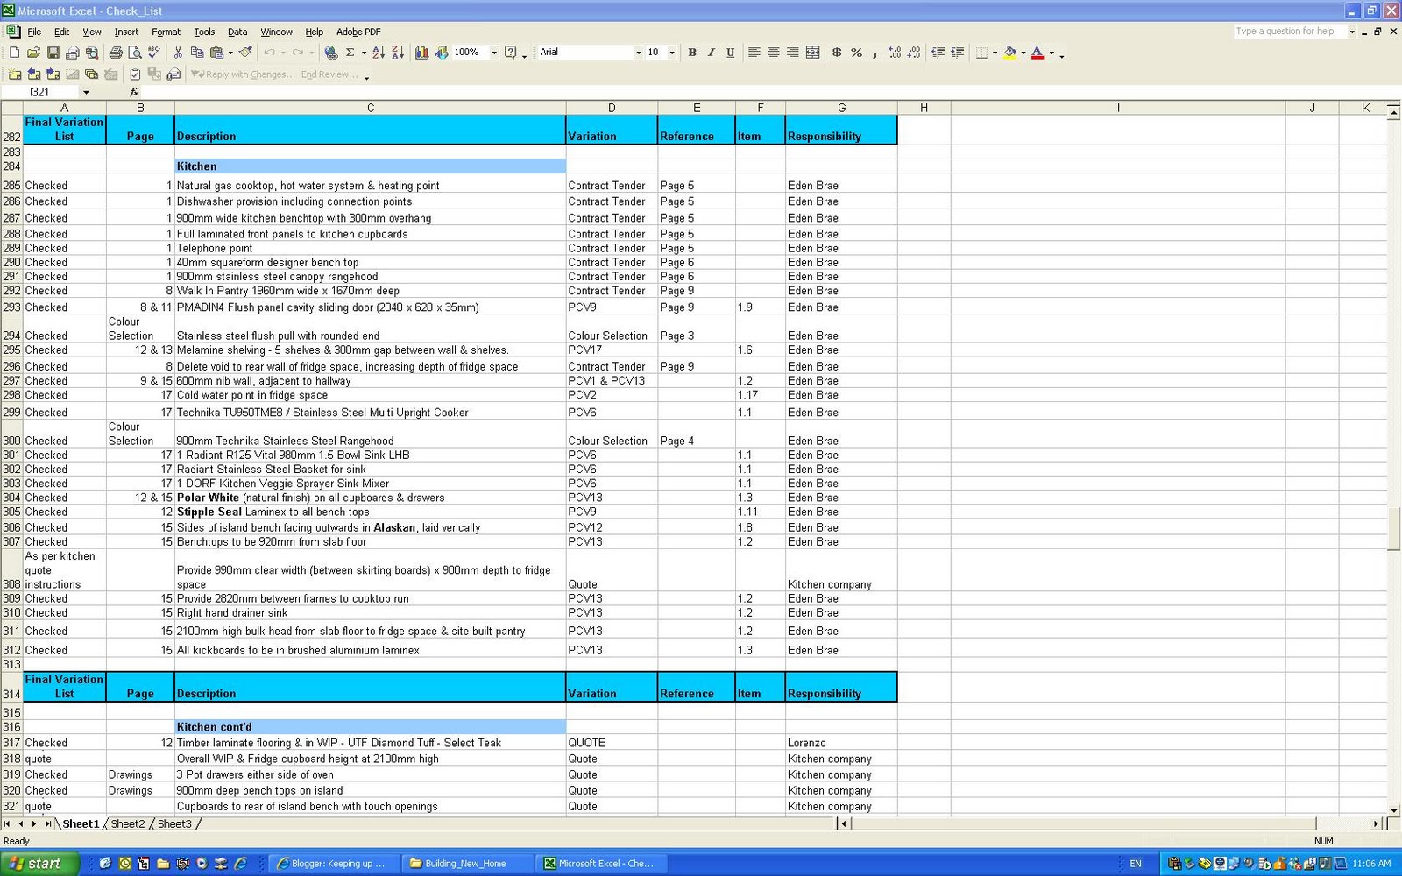Cut the selection with the scissors icon
1402x876 pixels.
click(x=178, y=53)
